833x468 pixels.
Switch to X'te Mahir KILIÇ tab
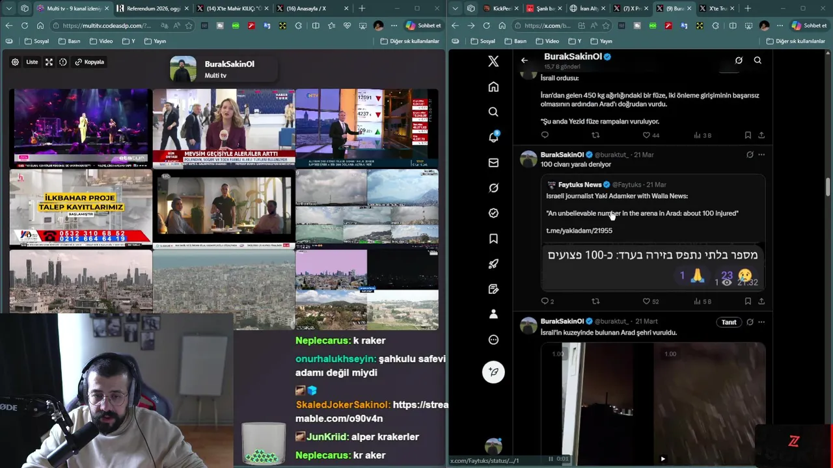231,8
